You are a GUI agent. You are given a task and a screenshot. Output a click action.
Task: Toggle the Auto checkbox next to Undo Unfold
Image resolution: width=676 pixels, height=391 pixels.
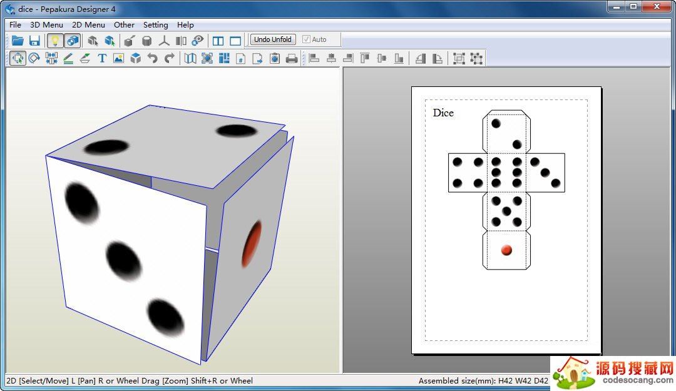click(306, 39)
